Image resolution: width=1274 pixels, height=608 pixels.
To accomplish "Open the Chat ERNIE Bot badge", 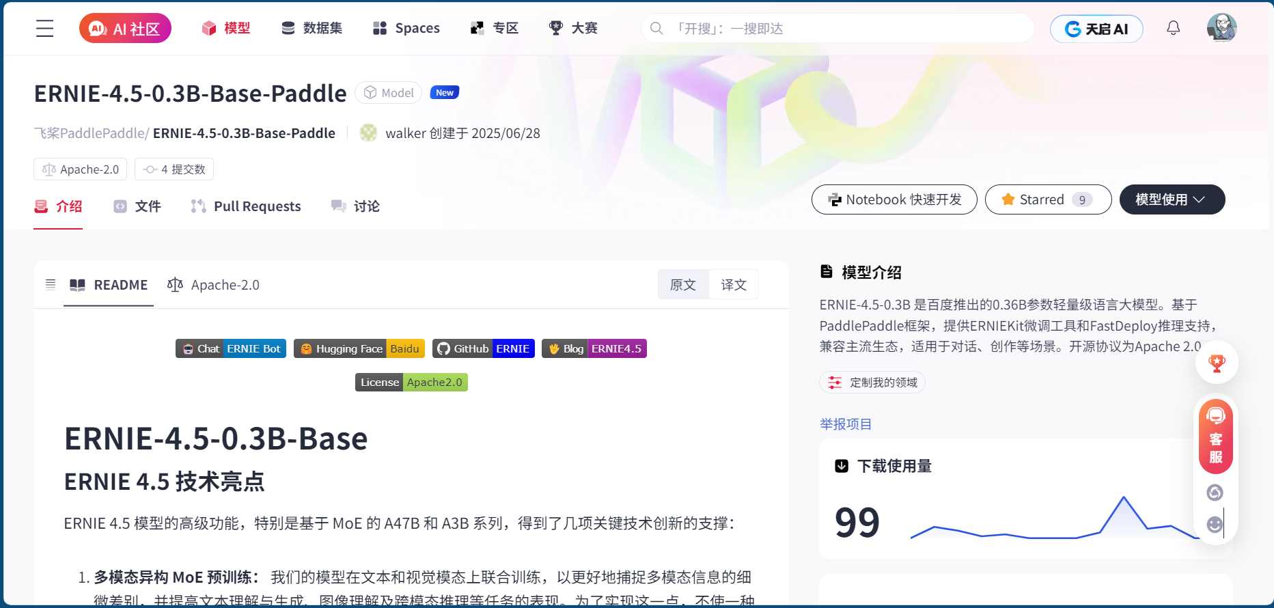I will [x=231, y=348].
